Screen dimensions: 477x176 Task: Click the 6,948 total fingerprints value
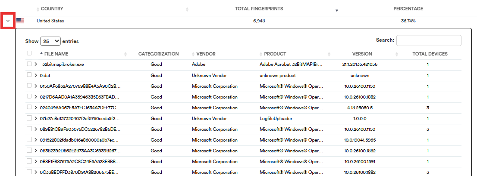259,21
